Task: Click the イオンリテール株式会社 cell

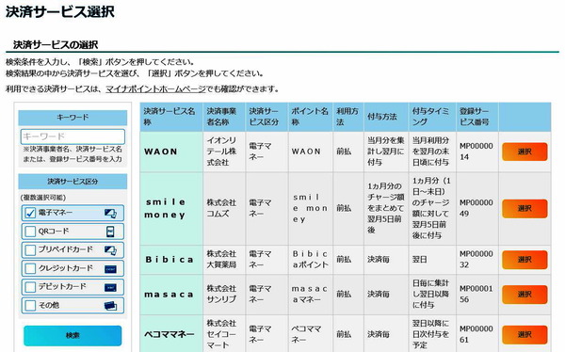Action: 224,152
